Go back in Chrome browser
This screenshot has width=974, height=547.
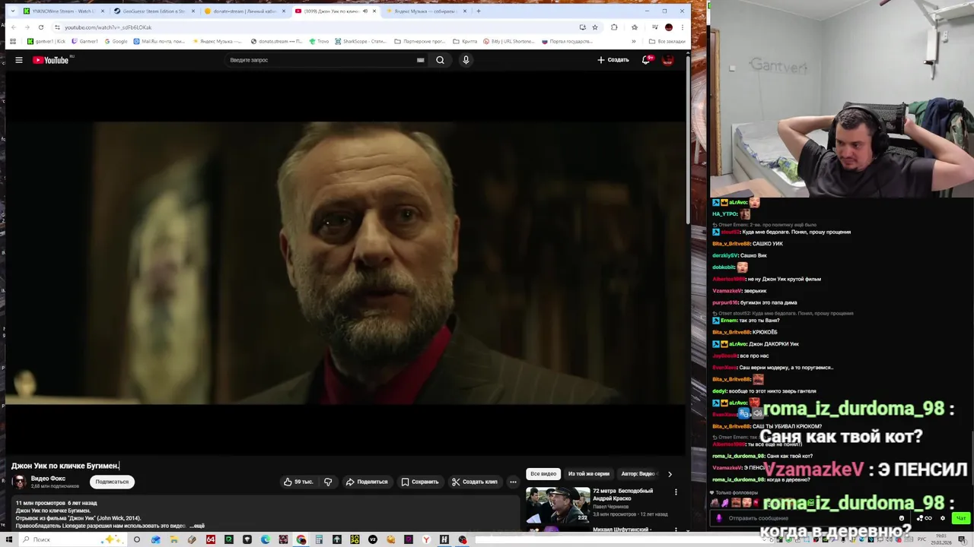tap(14, 27)
